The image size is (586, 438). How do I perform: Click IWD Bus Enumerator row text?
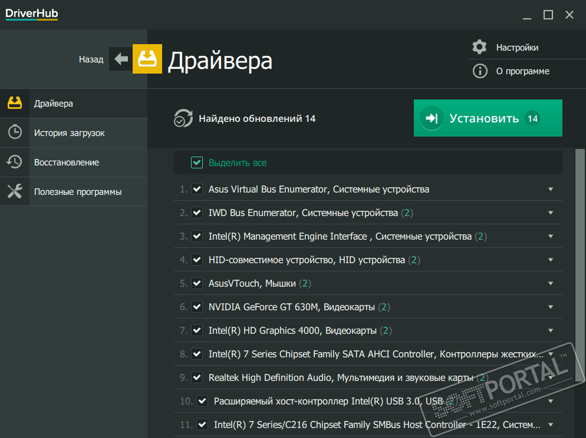point(303,213)
